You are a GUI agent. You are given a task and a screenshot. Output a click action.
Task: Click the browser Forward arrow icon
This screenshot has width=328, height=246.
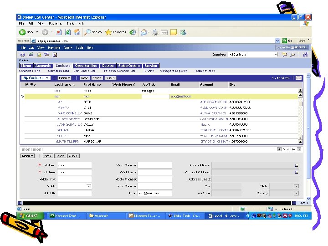(45, 32)
